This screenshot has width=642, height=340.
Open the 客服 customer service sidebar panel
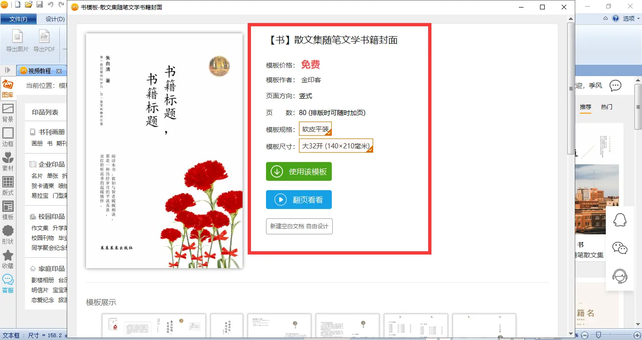(x=8, y=285)
